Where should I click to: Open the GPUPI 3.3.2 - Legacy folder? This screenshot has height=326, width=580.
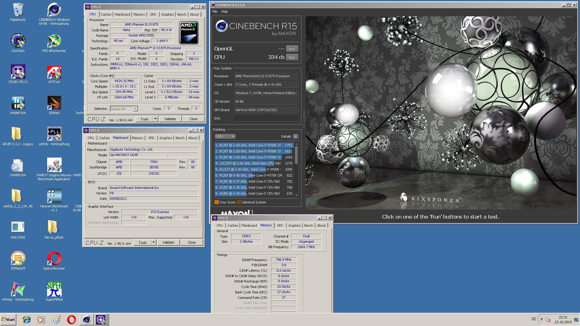point(18,136)
